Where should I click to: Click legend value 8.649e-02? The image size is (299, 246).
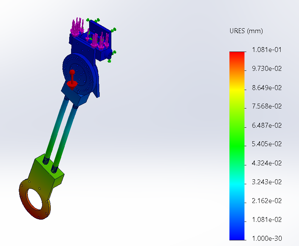click(x=267, y=88)
